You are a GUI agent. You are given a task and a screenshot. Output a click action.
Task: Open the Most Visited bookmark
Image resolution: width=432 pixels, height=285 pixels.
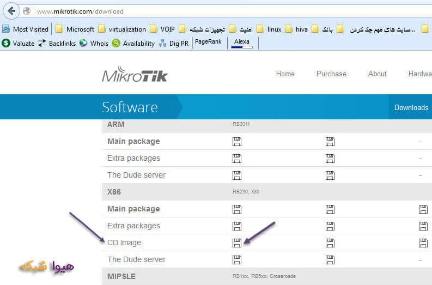click(x=26, y=29)
